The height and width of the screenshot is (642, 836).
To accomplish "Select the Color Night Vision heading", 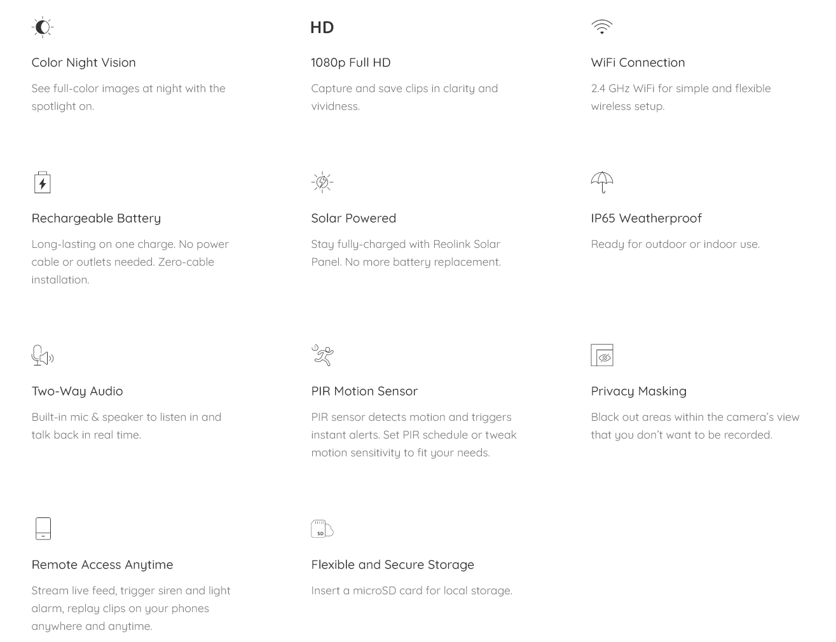I will click(x=84, y=62).
